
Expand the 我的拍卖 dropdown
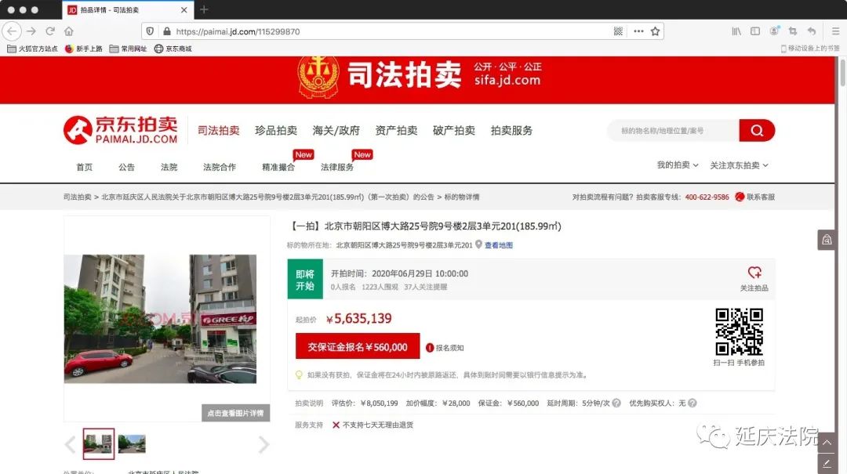pos(678,165)
